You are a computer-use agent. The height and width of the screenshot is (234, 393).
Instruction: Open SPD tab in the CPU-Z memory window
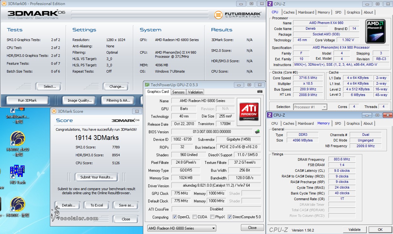(x=338, y=123)
